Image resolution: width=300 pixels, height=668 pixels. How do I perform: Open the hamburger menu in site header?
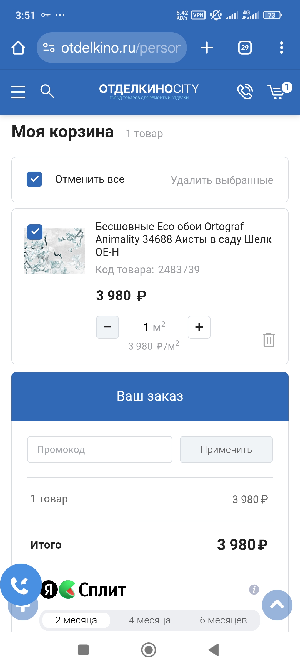pos(18,92)
